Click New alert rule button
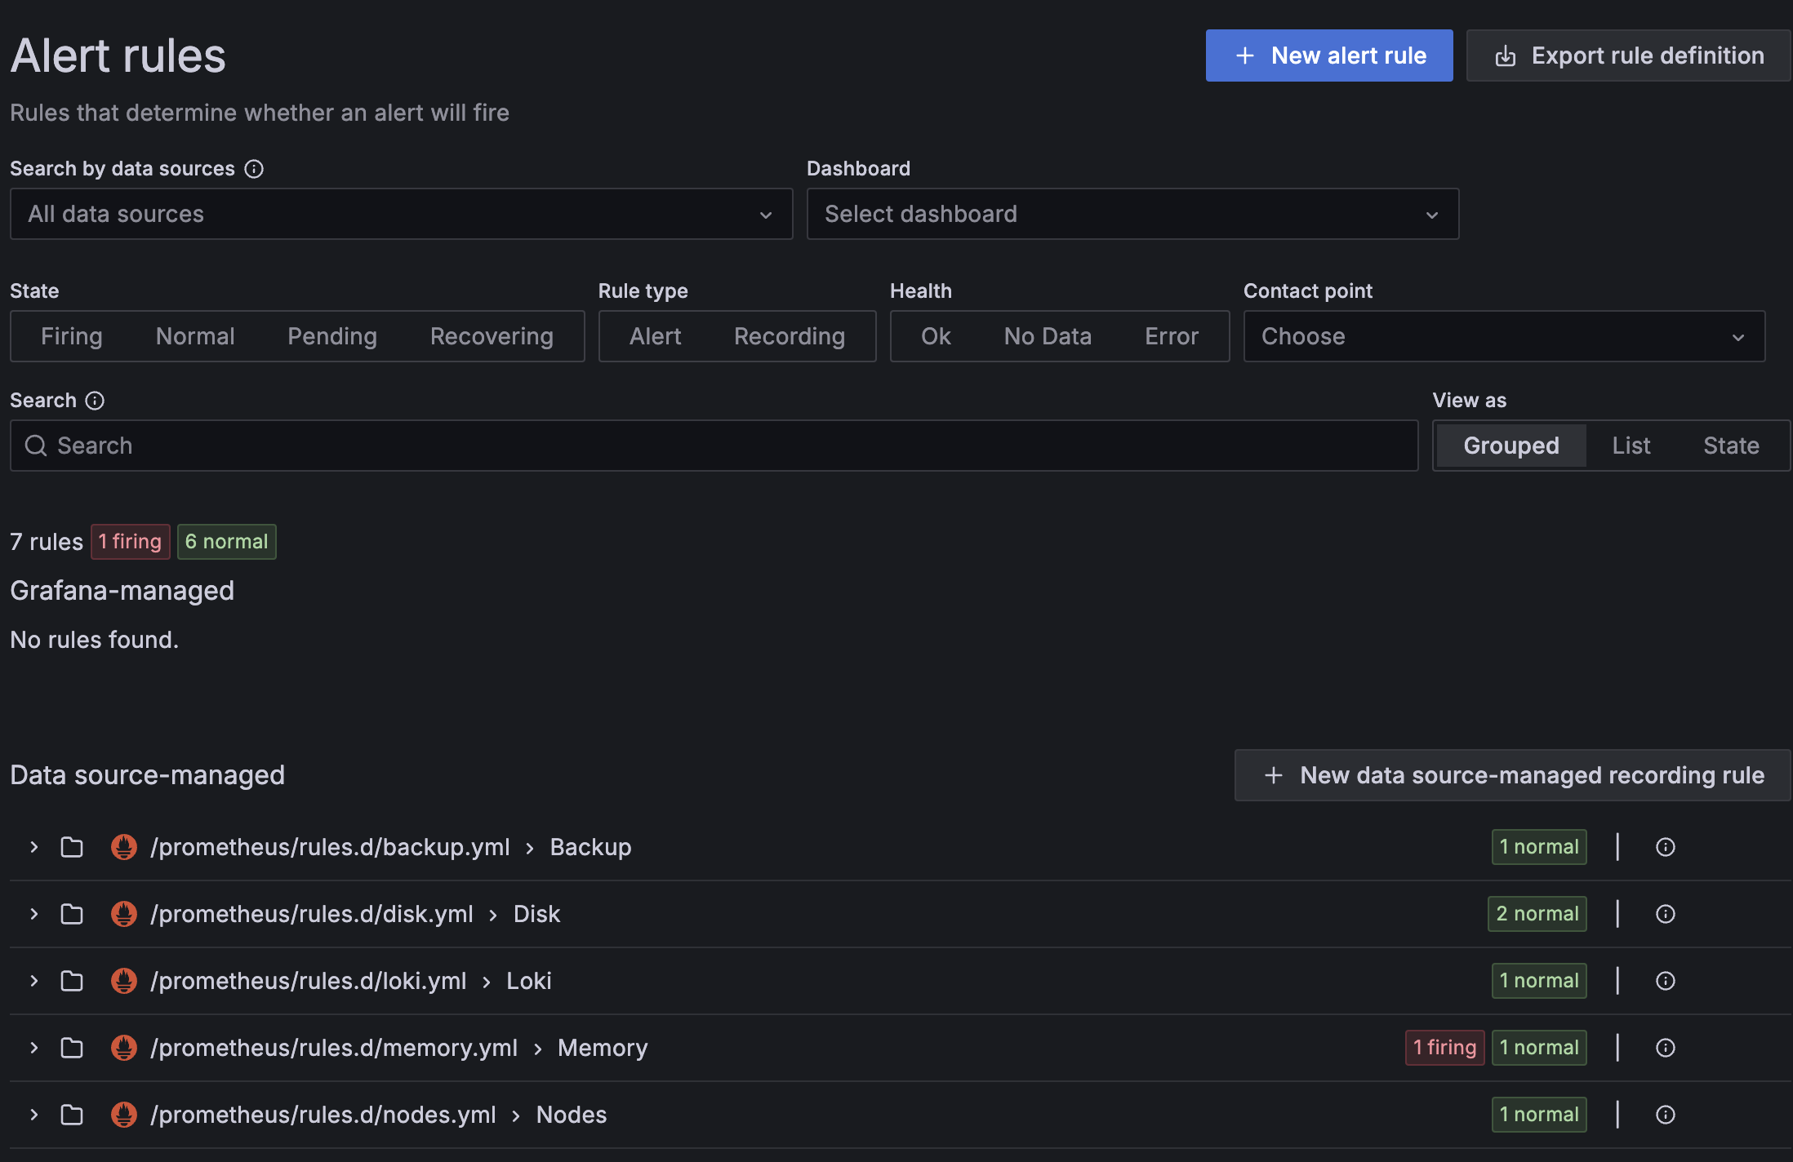 1328,55
